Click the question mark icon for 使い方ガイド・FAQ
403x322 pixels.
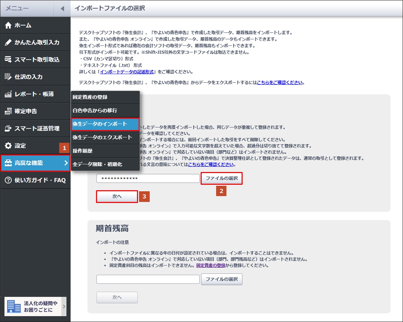(8, 180)
